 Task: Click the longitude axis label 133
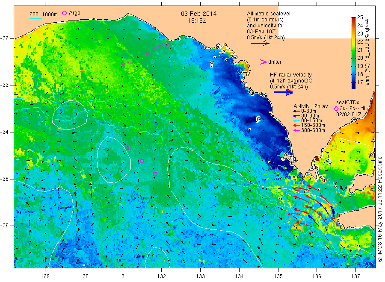[x=200, y=276]
